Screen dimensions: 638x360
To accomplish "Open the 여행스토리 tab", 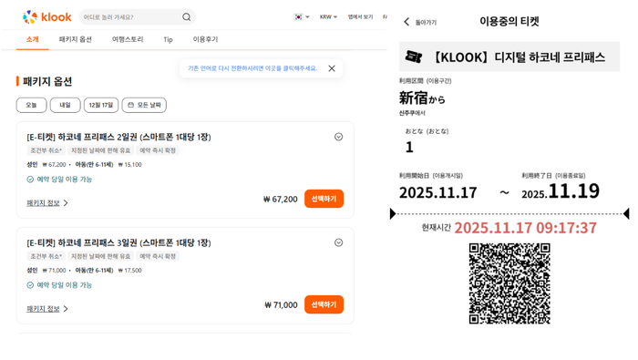I will [x=128, y=39].
